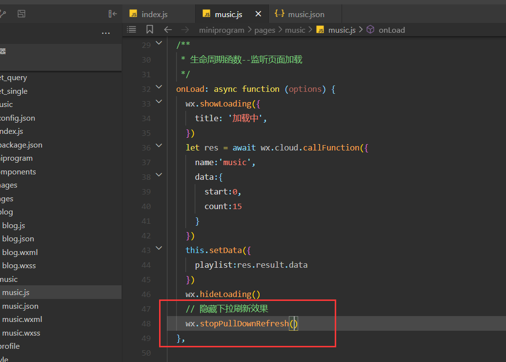Viewport: 506px width, 362px height.
Task: Click the 'playlist:res.result.data' code line
Action: 251,265
